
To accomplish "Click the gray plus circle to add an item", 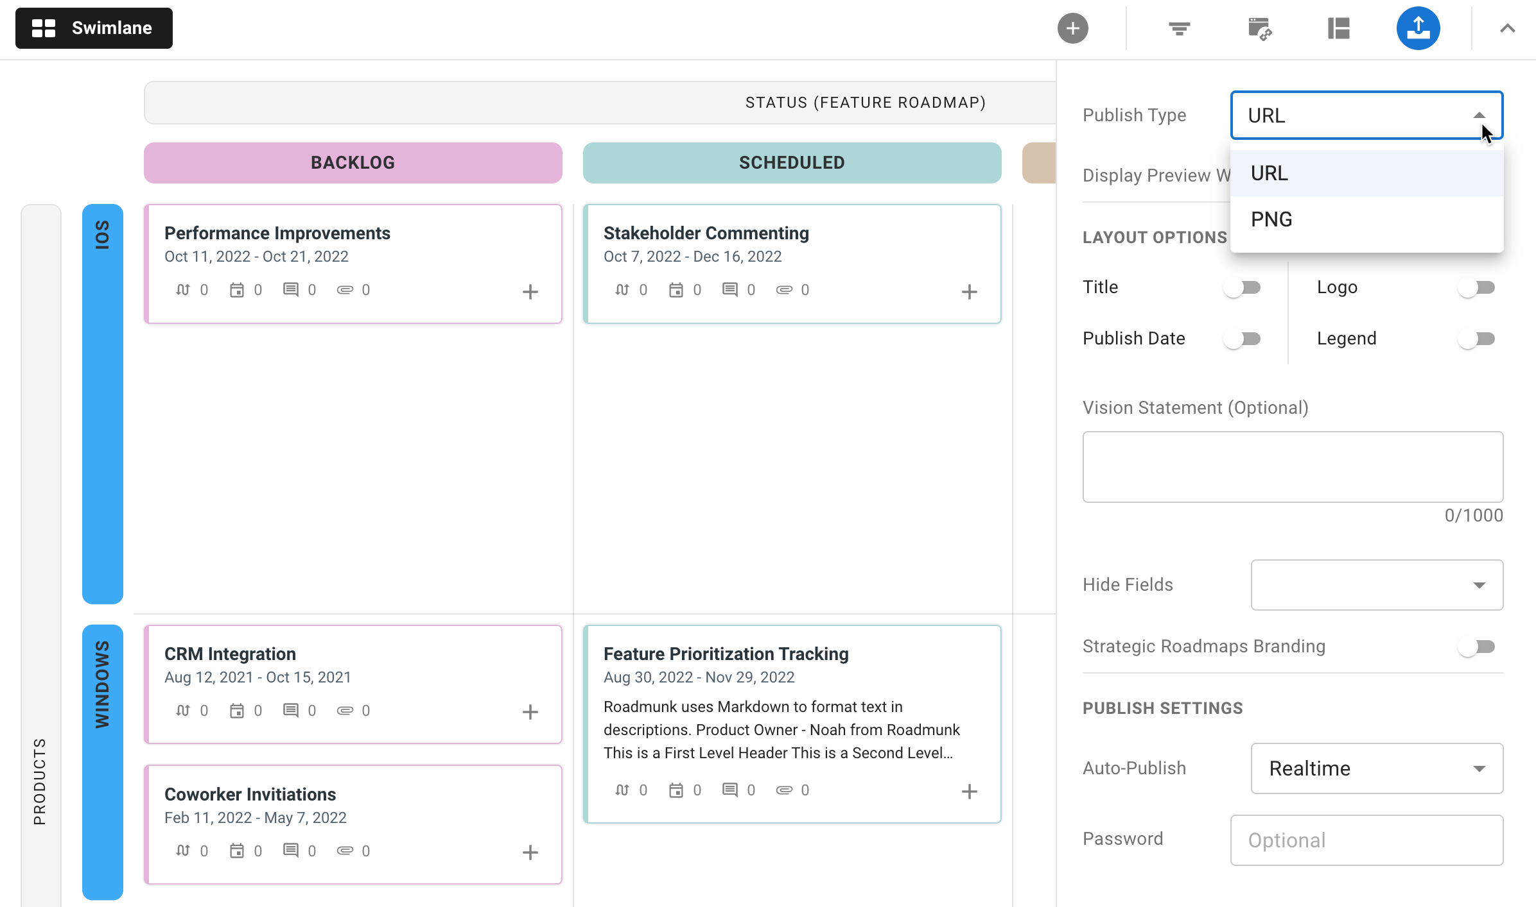I will [x=1072, y=28].
